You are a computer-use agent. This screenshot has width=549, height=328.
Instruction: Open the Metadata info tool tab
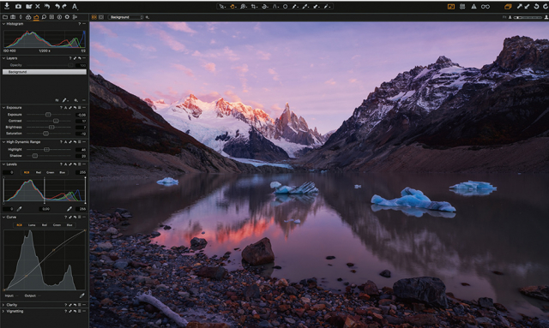pyautogui.click(x=59, y=17)
